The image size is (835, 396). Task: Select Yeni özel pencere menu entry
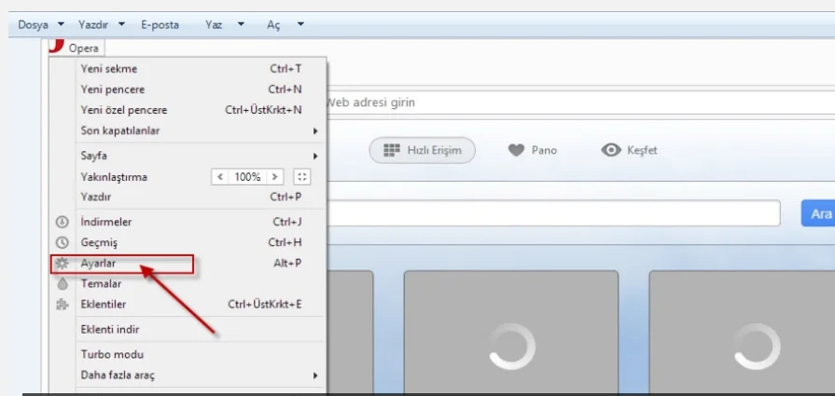coord(124,110)
